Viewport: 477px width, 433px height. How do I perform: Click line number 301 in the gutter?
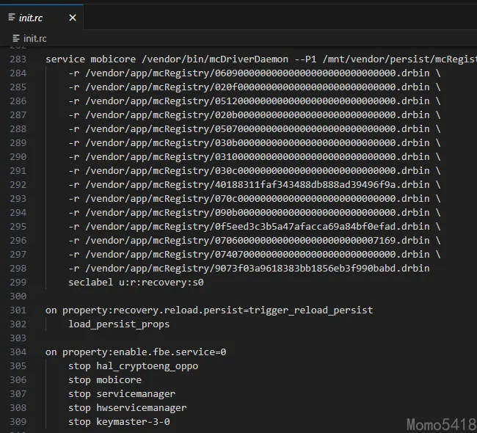(x=17, y=310)
